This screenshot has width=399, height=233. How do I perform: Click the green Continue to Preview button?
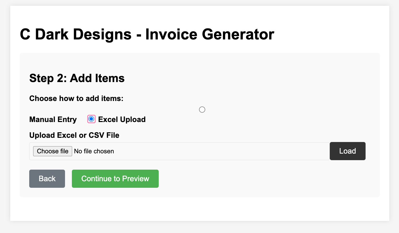pos(115,179)
